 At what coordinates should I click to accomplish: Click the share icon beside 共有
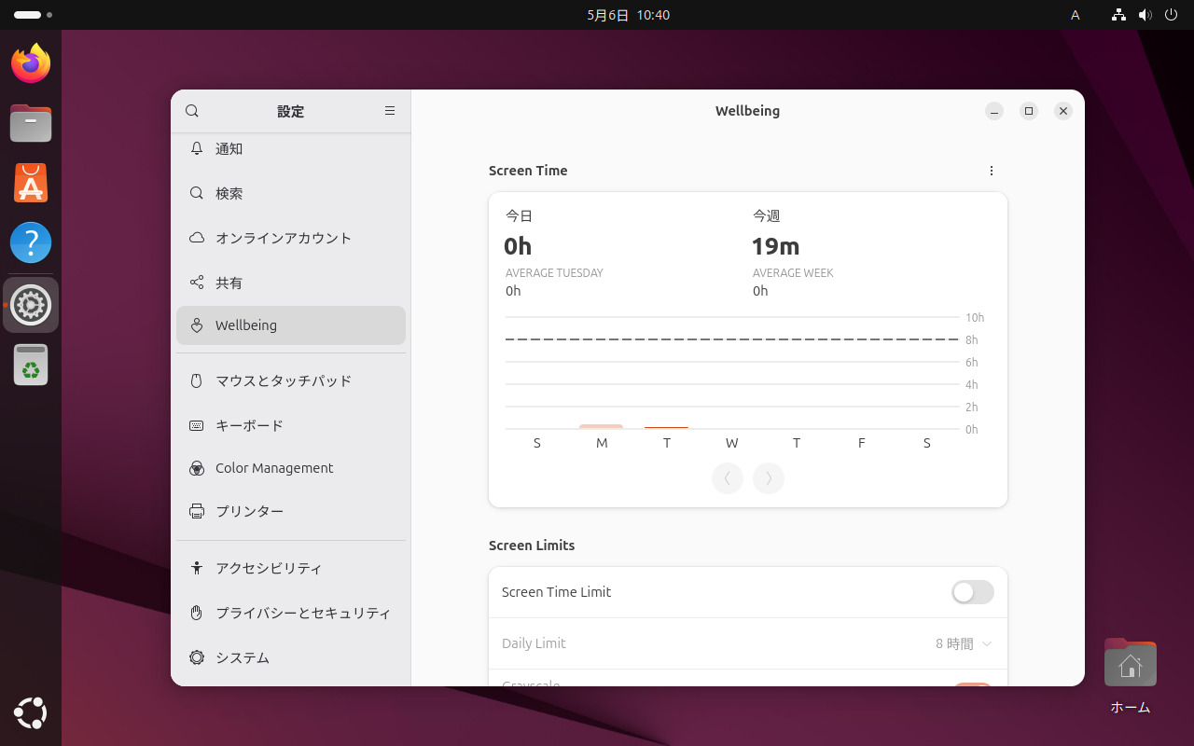pos(197,283)
